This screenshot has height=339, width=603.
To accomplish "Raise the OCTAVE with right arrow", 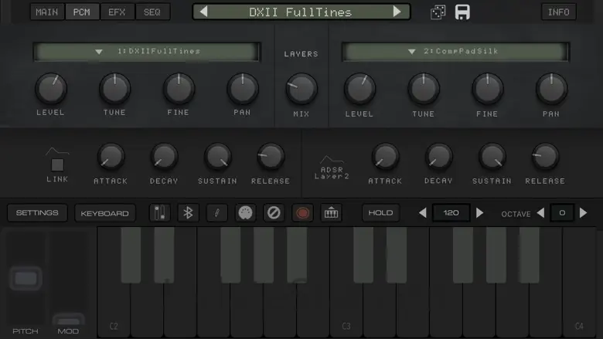I will point(584,212).
